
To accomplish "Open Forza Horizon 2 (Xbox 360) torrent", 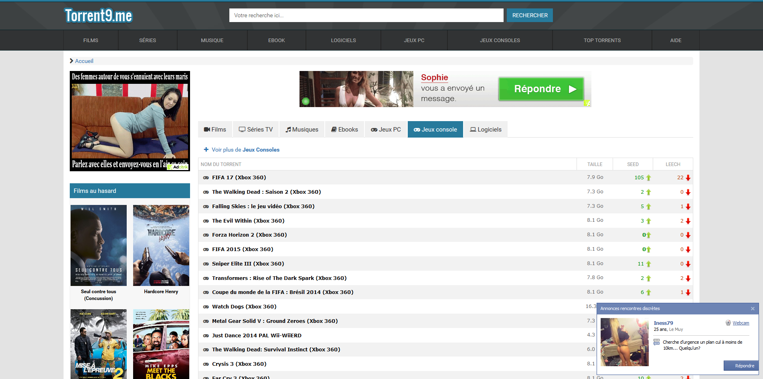I will point(249,235).
